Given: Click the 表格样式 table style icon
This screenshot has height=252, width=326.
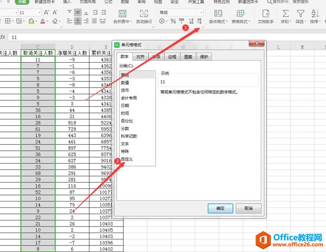Looking at the screenshot, I should click(241, 14).
